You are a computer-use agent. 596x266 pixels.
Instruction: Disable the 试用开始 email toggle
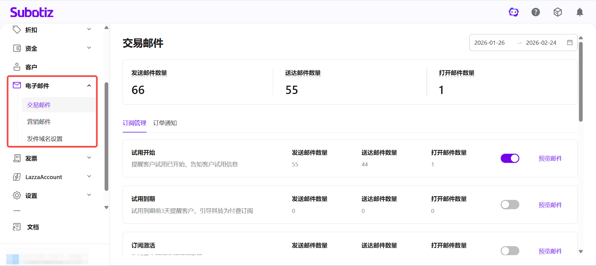[x=510, y=158]
